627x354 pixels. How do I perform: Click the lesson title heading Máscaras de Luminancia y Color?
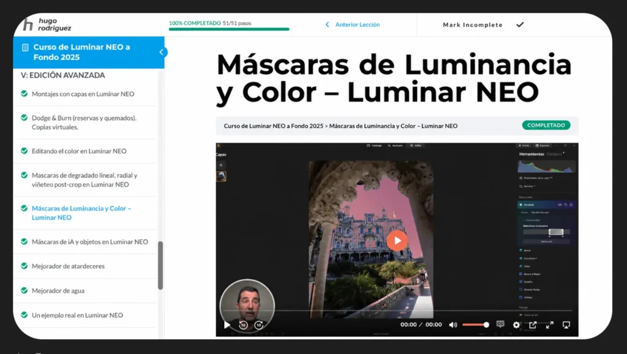[394, 78]
